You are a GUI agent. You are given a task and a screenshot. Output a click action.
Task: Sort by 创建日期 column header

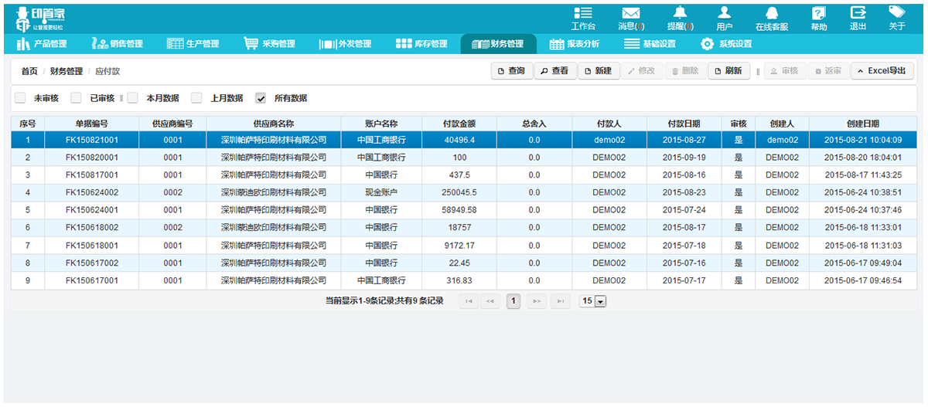(862, 124)
